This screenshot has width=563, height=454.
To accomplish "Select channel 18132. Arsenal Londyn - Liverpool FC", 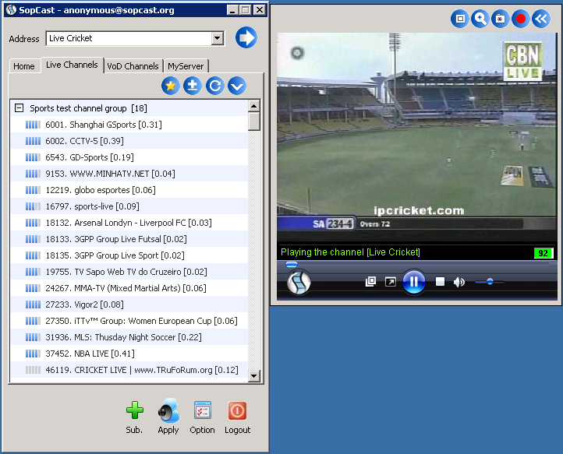I will tap(129, 223).
